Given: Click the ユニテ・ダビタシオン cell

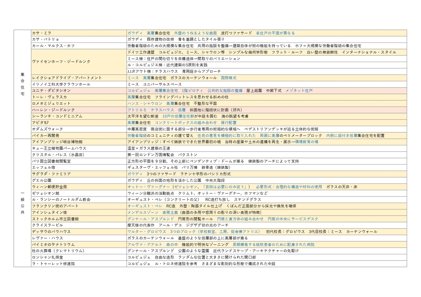Looking at the screenshot, I should coord(79,90).
